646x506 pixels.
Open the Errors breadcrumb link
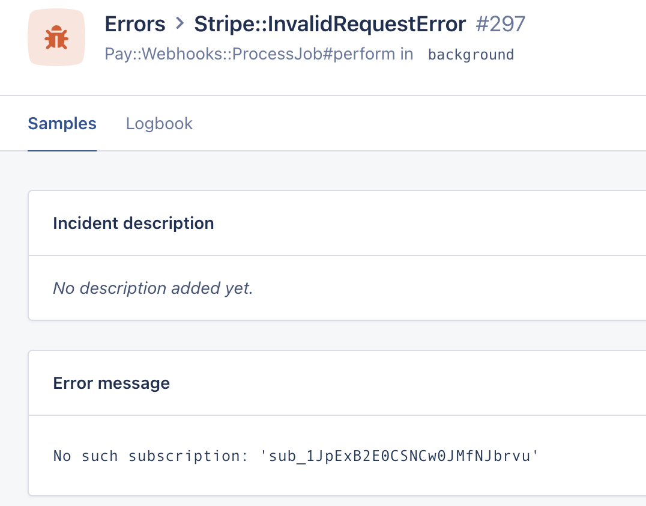point(135,24)
